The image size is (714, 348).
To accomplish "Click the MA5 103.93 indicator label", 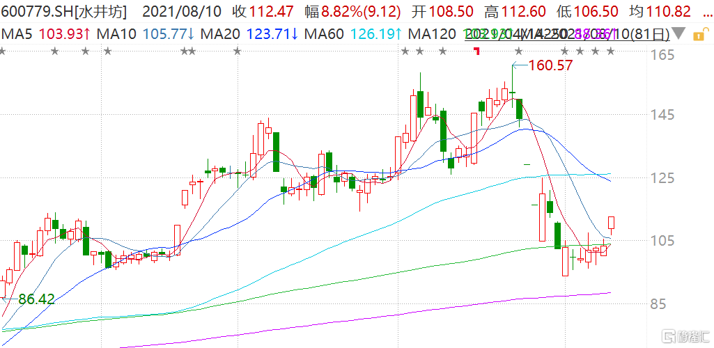I will (x=45, y=33).
